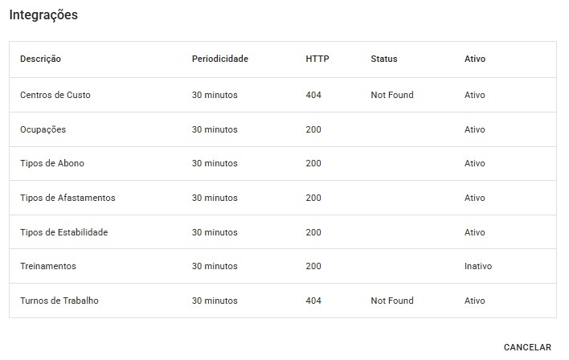Screen dimensions: 569x360
Task: Click the Tipos de Afastamentos row
Action: pyautogui.click(x=68, y=198)
